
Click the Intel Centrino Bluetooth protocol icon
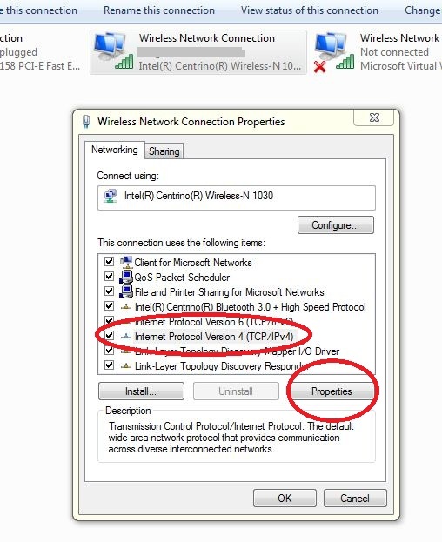tap(126, 307)
